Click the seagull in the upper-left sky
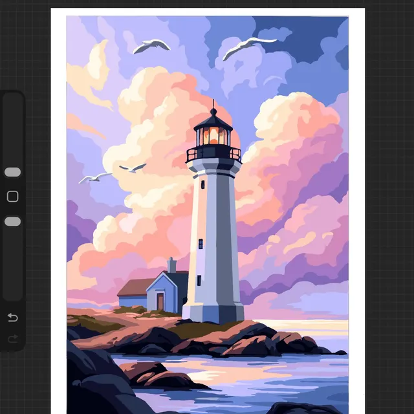 pyautogui.click(x=151, y=46)
